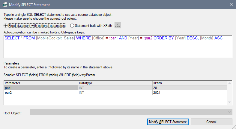Select the par2 parameter row
236x129 pixels.
[40, 93]
